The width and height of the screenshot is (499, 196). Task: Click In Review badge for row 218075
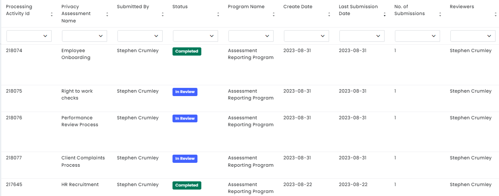click(185, 92)
